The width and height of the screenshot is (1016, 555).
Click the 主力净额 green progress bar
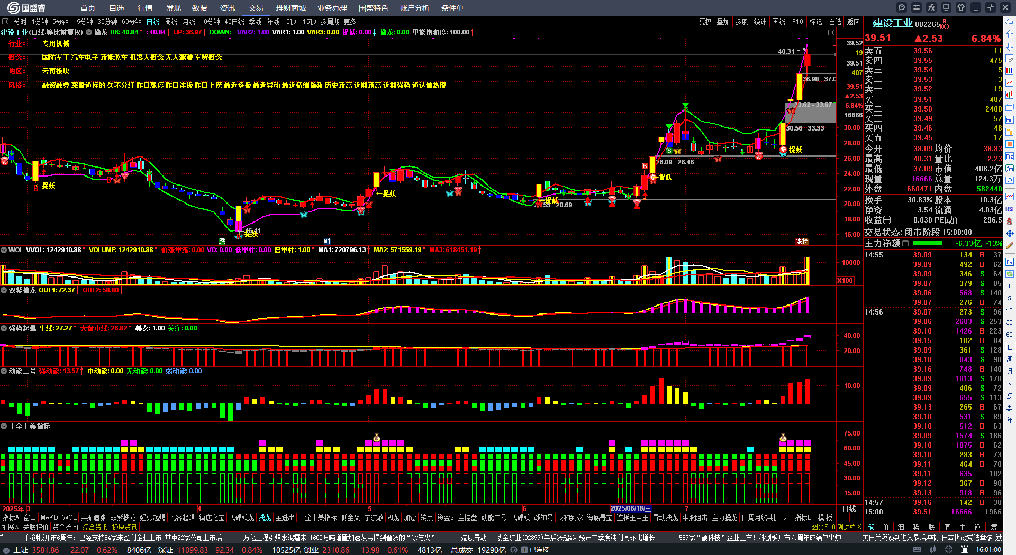coord(927,243)
